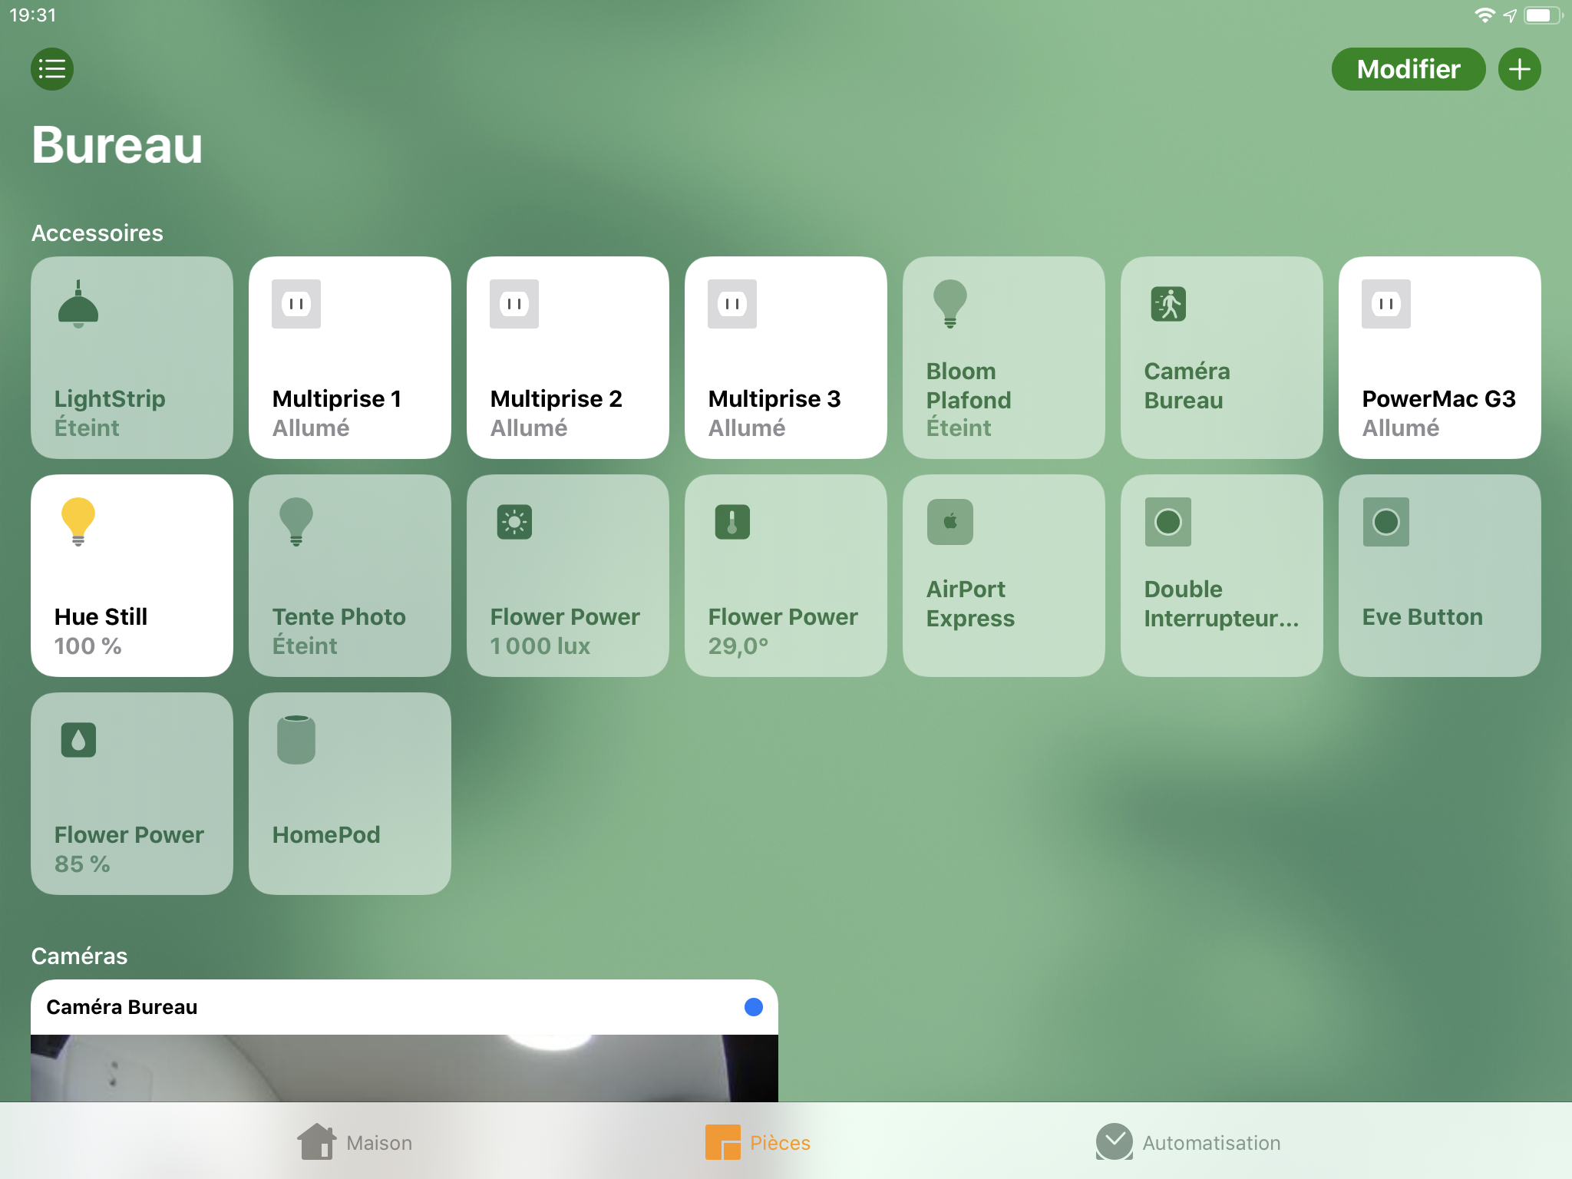The image size is (1572, 1179).
Task: Tap the Wi-Fi status bar icon
Action: point(1484,15)
